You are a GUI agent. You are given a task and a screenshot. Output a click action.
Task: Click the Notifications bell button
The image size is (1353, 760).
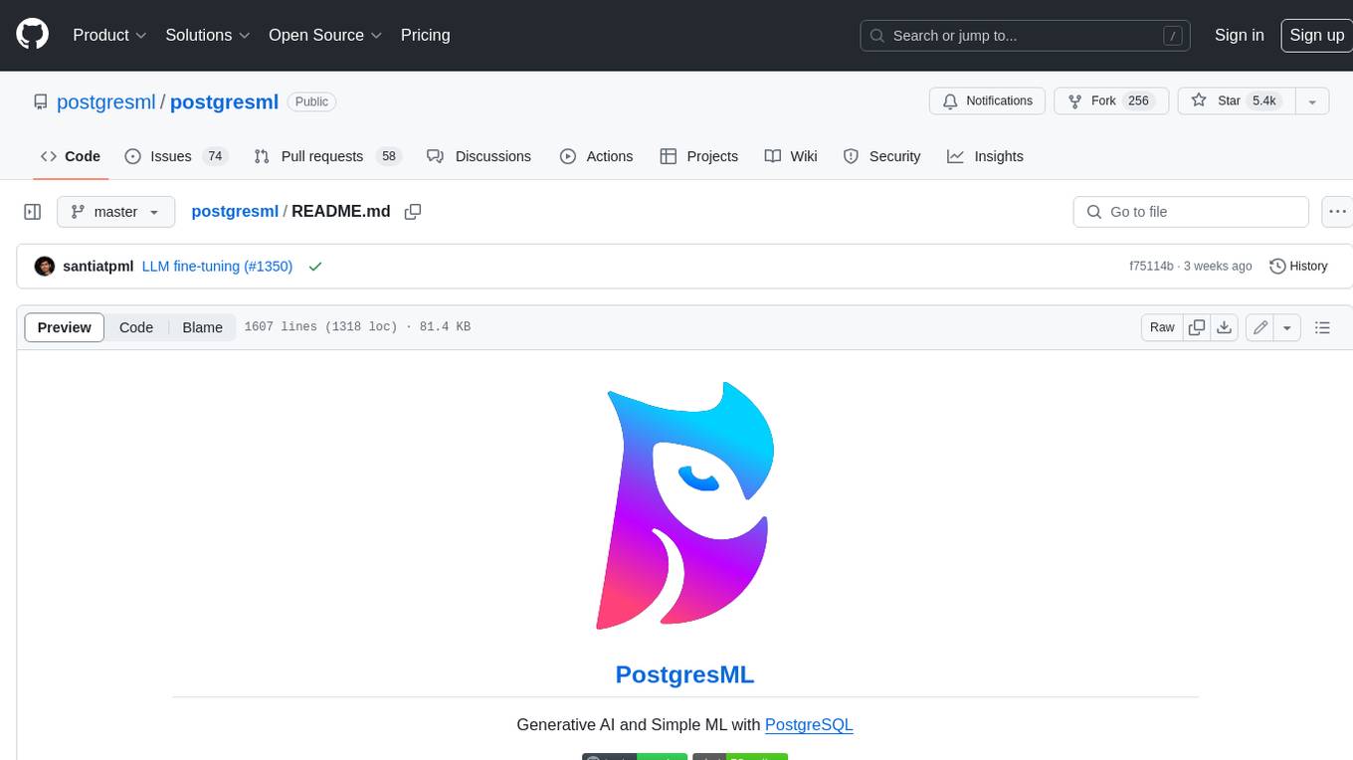(x=987, y=101)
